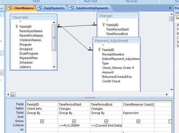Viewport: 179px width, 133px height.
Task: Click the ClientBalance tab query icon
Action: pos(10,8)
